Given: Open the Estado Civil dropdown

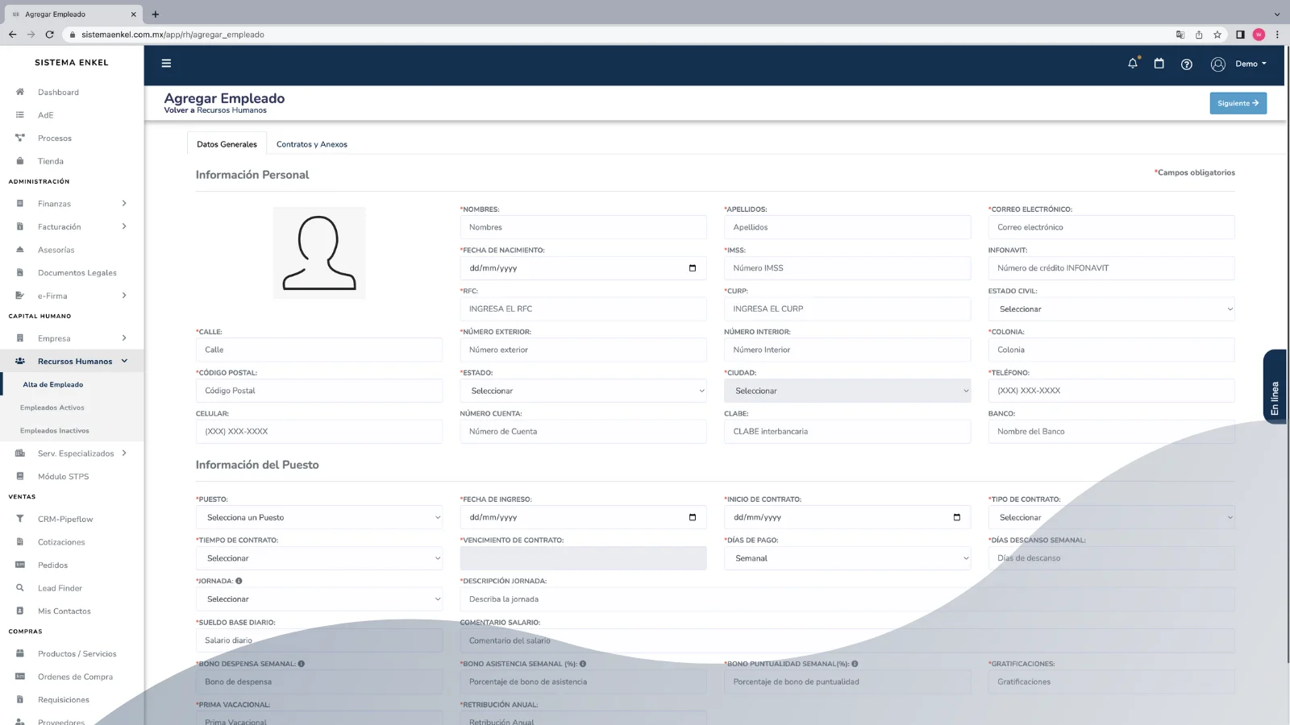Looking at the screenshot, I should coord(1111,309).
